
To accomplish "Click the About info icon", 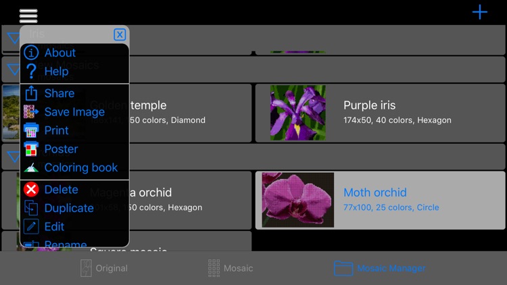I will tap(31, 53).
